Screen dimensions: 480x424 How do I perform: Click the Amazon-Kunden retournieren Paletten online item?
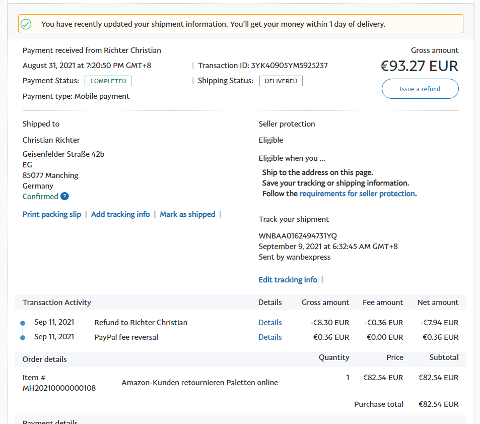tap(199, 383)
